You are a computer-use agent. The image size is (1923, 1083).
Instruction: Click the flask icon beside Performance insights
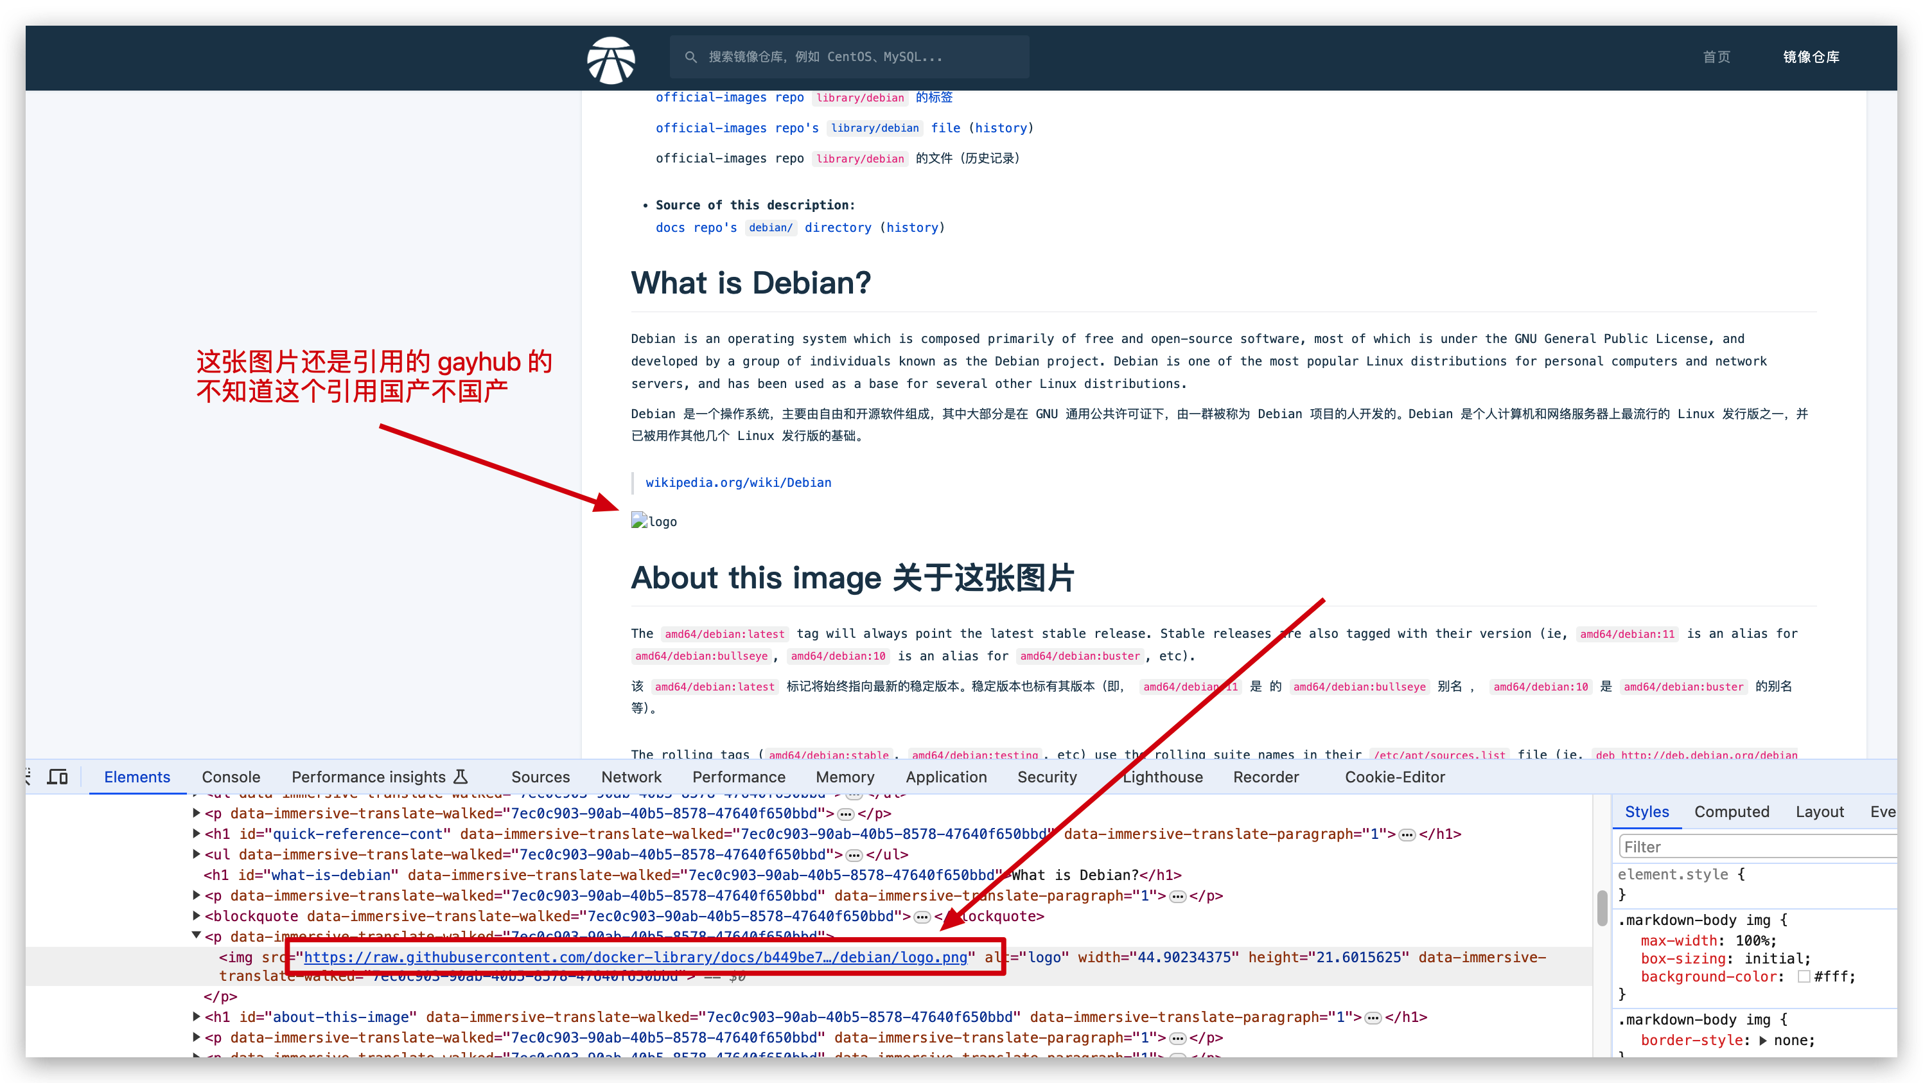point(461,777)
